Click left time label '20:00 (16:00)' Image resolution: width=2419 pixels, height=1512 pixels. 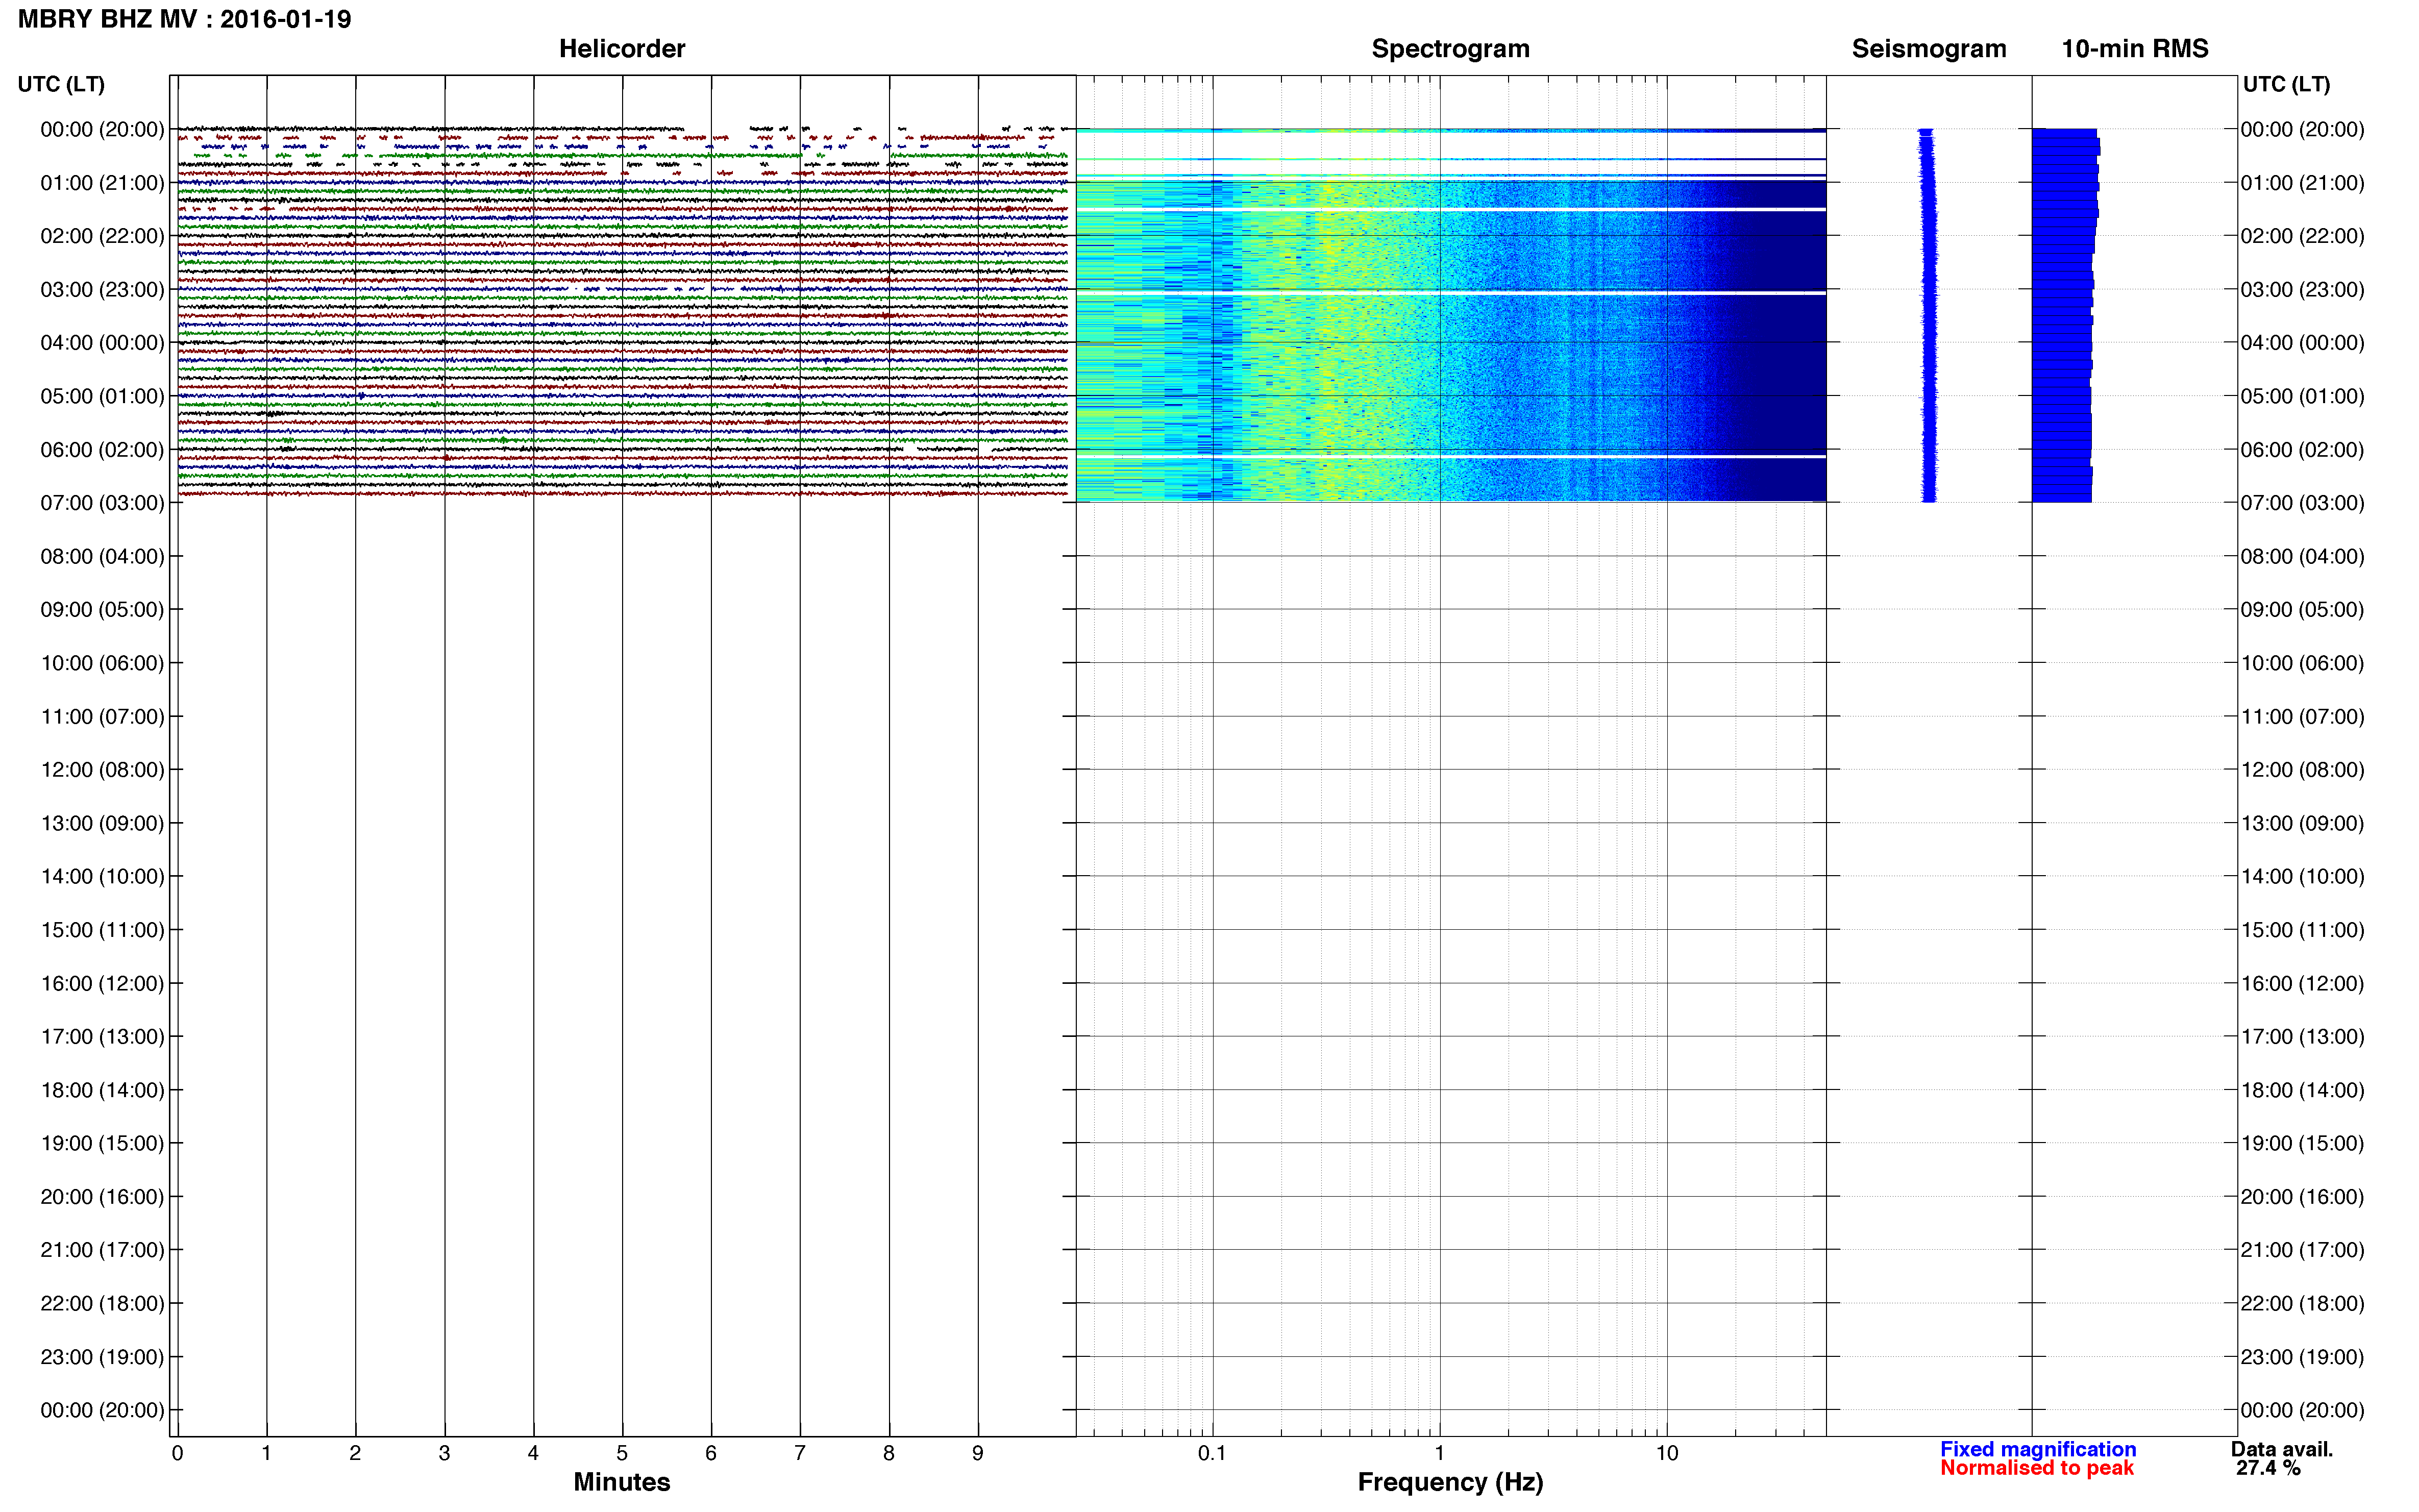102,1197
